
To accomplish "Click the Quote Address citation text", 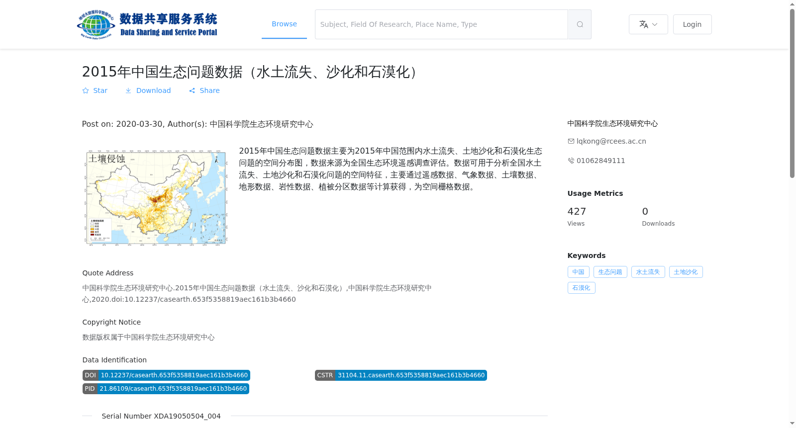I will (x=257, y=293).
